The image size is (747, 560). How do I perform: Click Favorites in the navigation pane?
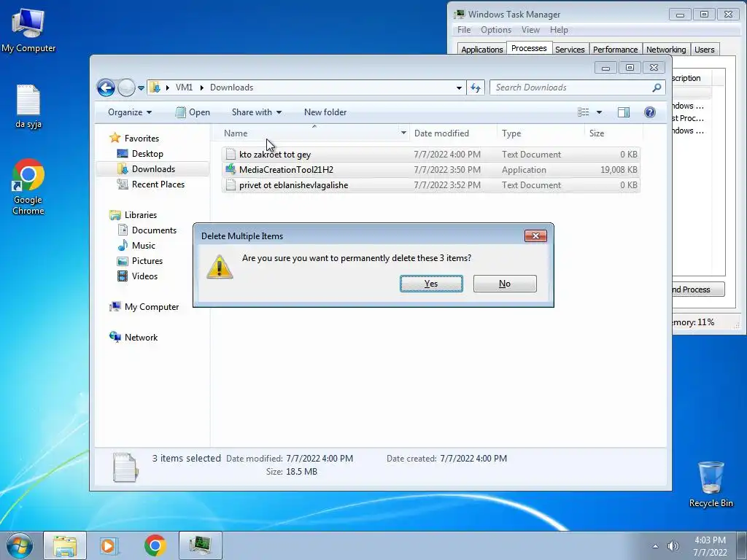tap(142, 138)
